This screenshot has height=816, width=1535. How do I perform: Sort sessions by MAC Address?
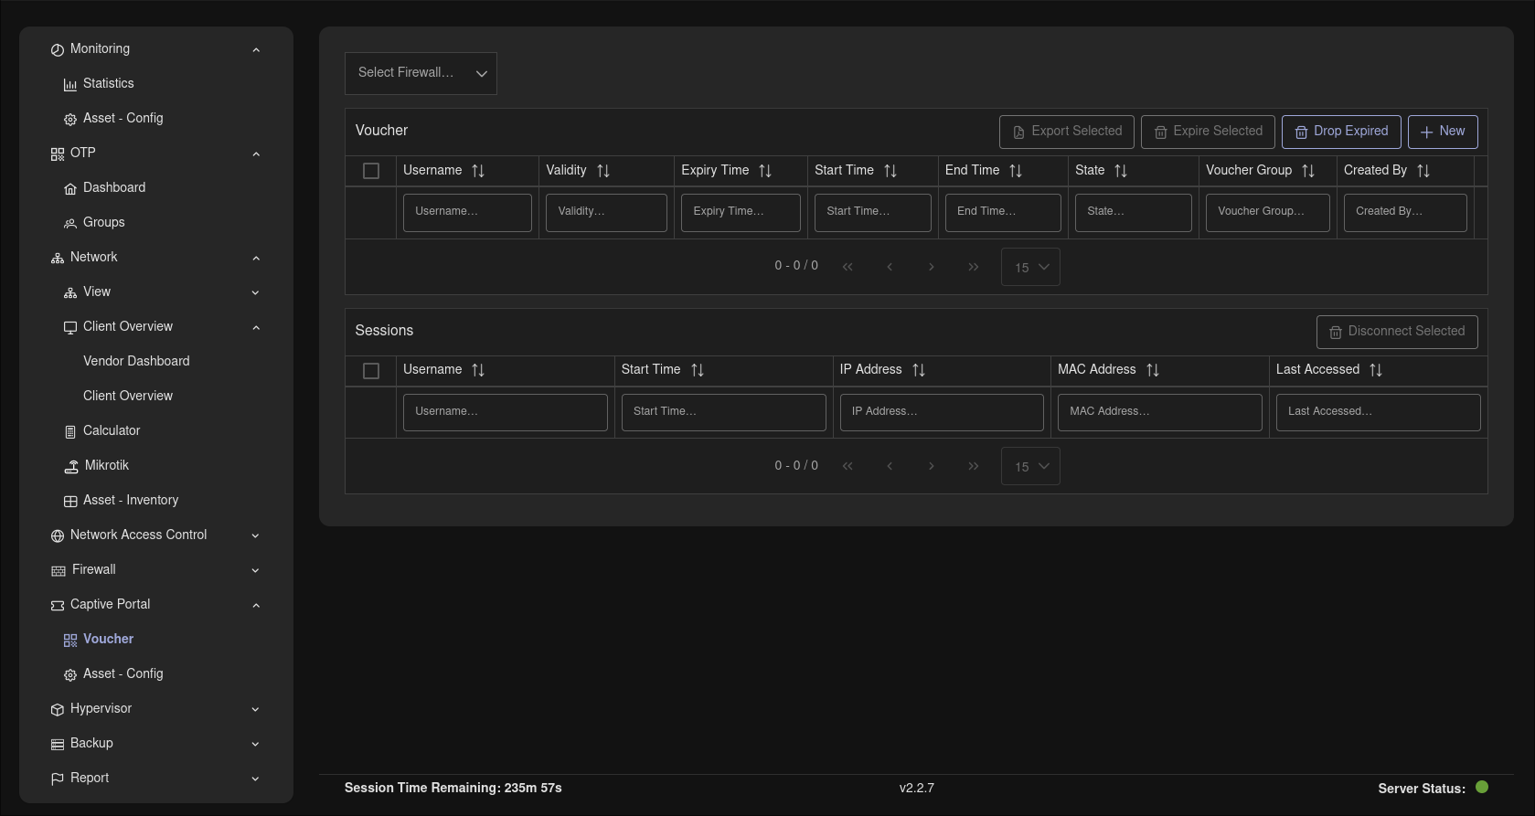[x=1153, y=370]
